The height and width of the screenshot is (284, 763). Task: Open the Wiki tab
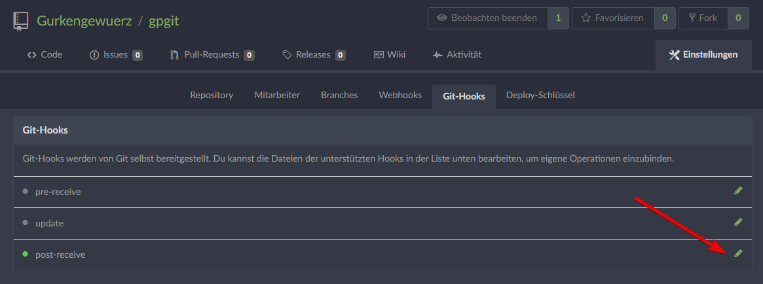click(390, 55)
